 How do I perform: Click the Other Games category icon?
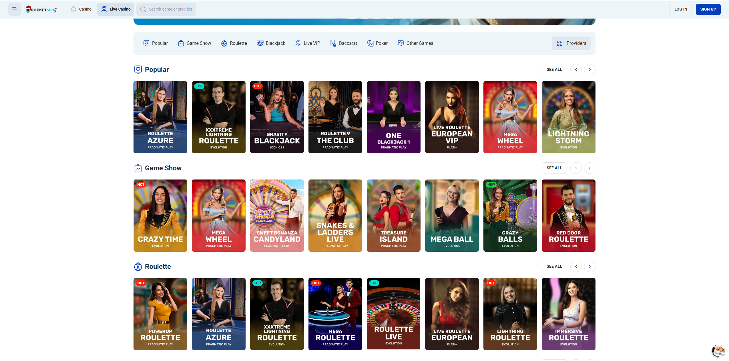[x=401, y=43]
